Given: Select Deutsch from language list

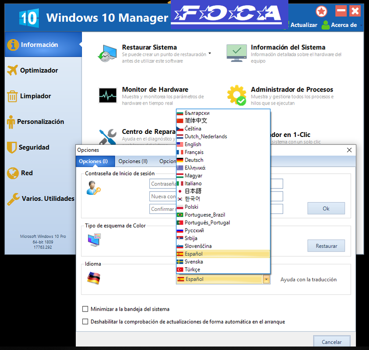Looking at the screenshot, I should pyautogui.click(x=223, y=160).
